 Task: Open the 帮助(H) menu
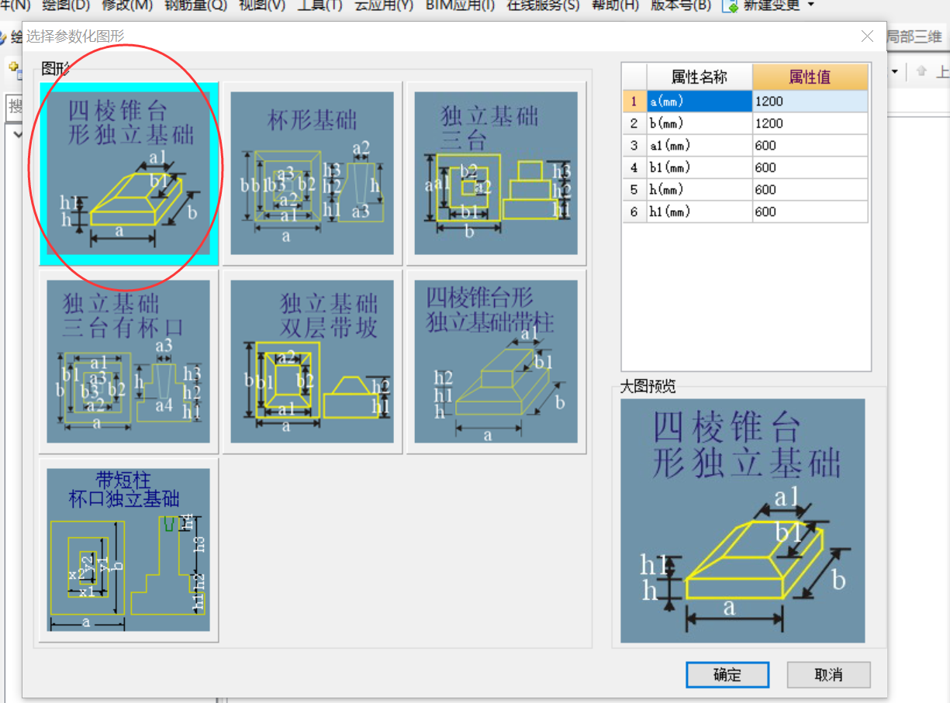click(x=615, y=5)
